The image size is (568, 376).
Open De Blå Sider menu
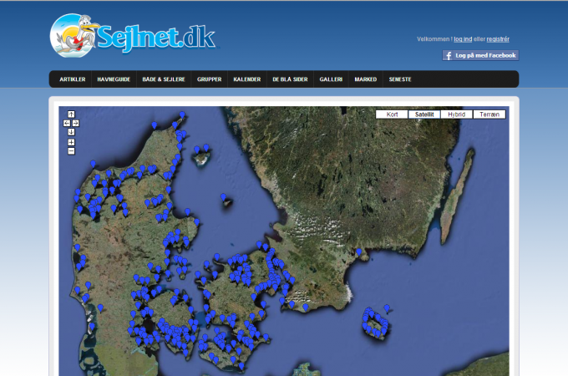click(290, 79)
